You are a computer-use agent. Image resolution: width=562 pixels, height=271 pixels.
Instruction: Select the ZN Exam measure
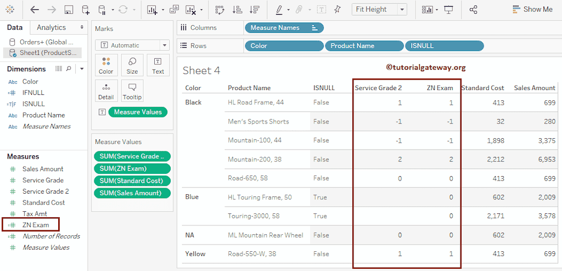pos(35,225)
